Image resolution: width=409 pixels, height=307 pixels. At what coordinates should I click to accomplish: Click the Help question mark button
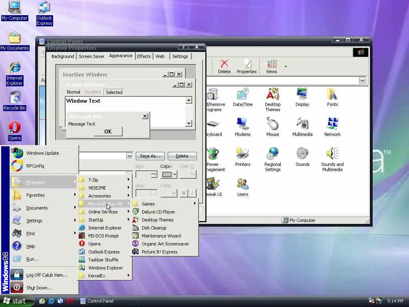(183, 47)
